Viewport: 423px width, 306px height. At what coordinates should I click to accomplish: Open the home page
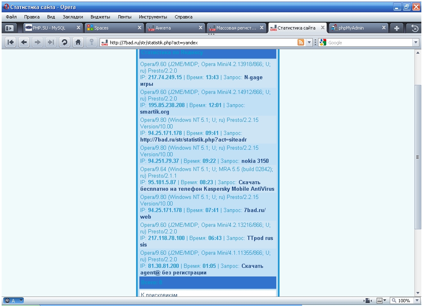click(78, 42)
